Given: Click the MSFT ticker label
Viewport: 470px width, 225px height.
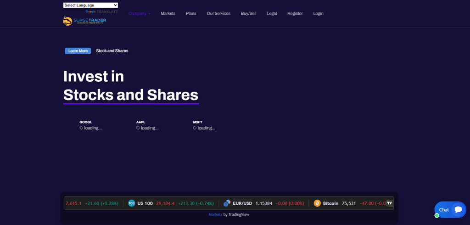Looking at the screenshot, I should [197, 123].
